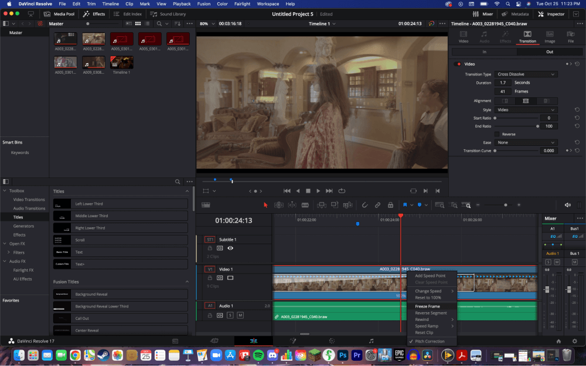Viewport: 586px width, 366px height.
Task: Open the Playback menu
Action: (182, 4)
